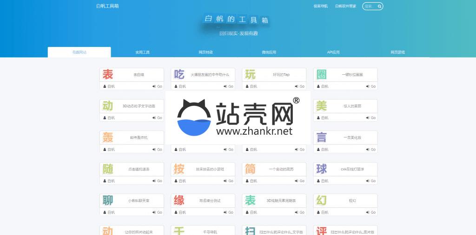Viewport: 476px width, 235px height.
Task: Click the orange 按 character icon
Action: (x=179, y=169)
